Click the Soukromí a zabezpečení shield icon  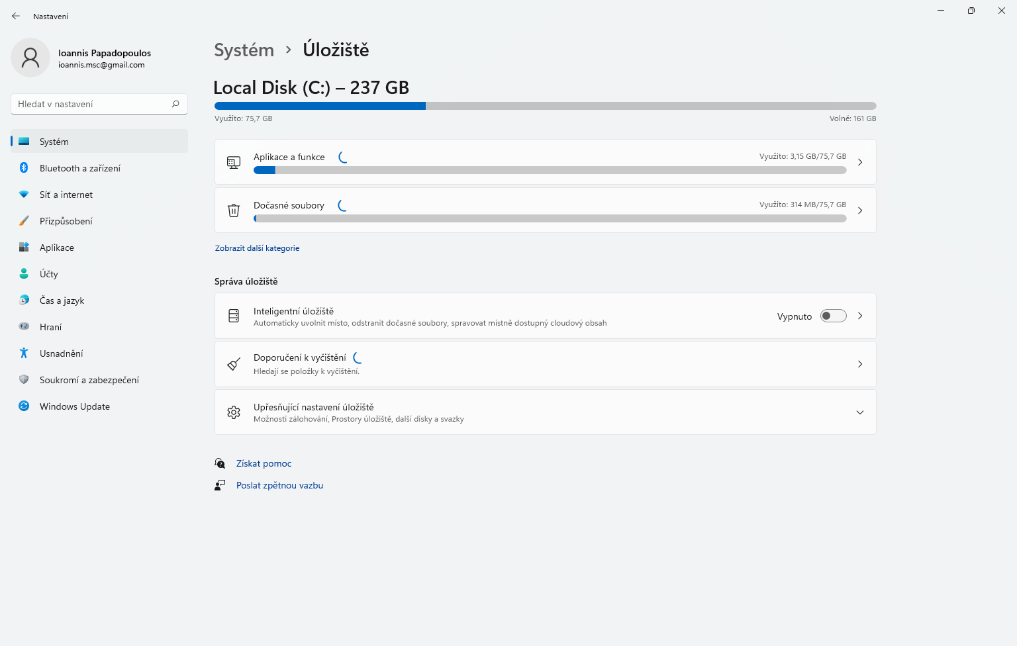tap(24, 380)
